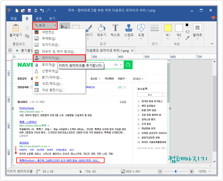Choose 색반전(I) from effects menu
The image size is (223, 181).
(59, 32)
